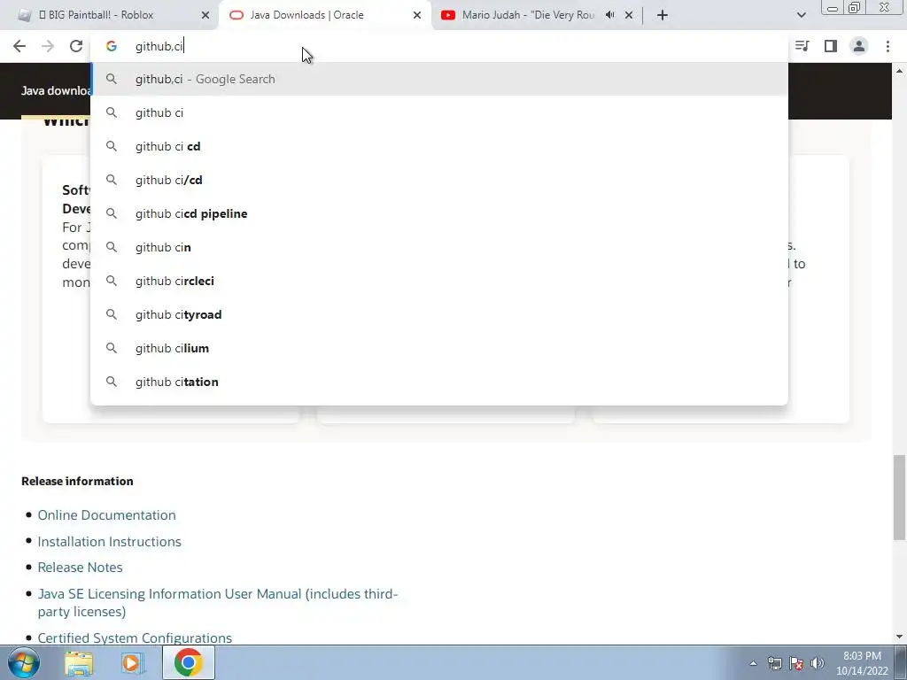Close the Mario Judah YouTube tab

pos(629,15)
